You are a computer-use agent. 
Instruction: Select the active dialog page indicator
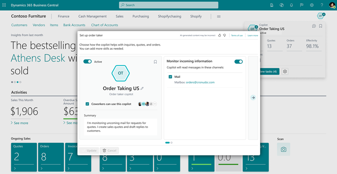tap(168, 143)
